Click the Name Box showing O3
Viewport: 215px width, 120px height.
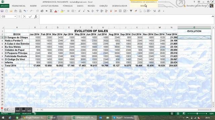pos(7,16)
